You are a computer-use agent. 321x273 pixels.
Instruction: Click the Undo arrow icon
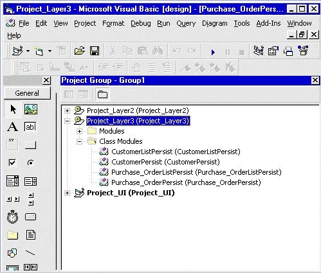click(x=177, y=51)
